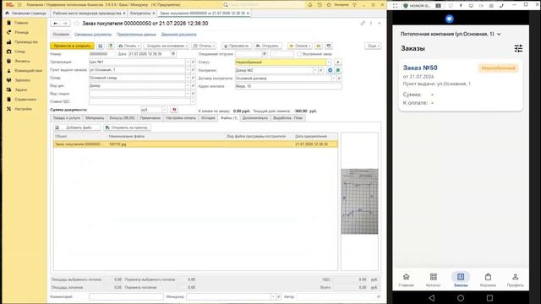The height and width of the screenshot is (304, 541).
Task: Click Провести и закрыть button
Action: click(x=72, y=46)
